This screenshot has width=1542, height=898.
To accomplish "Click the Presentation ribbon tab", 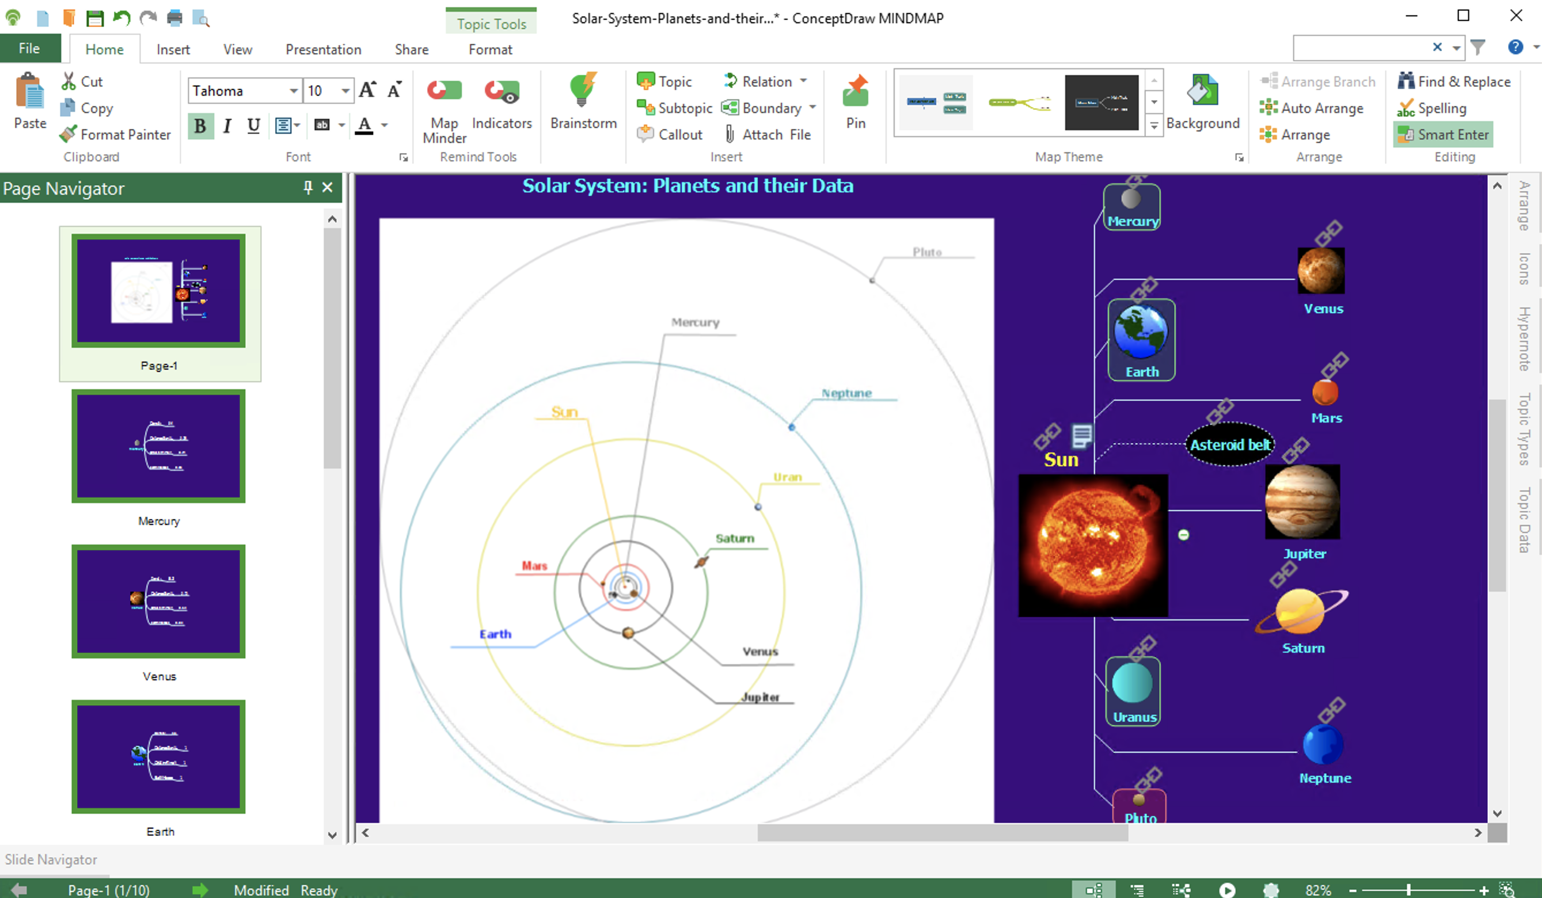I will point(322,49).
